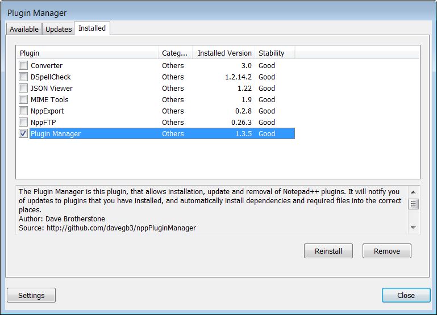This screenshot has width=437, height=315.
Task: Tick the JSON Viewer checkbox
Action: point(23,88)
